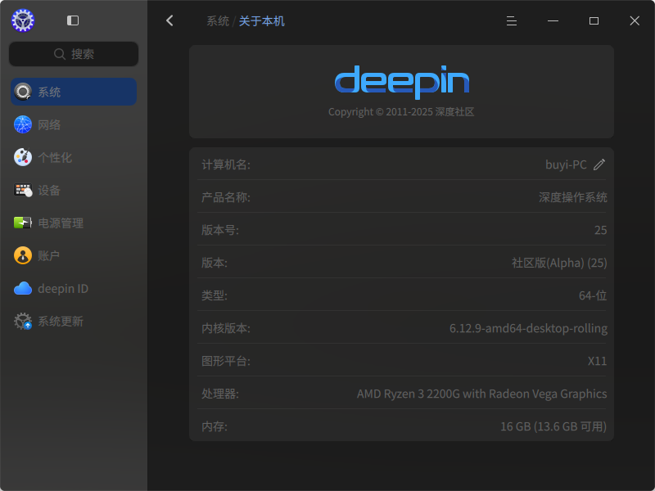This screenshot has width=655, height=491.
Task: Click the 64-位 type value
Action: coord(593,295)
